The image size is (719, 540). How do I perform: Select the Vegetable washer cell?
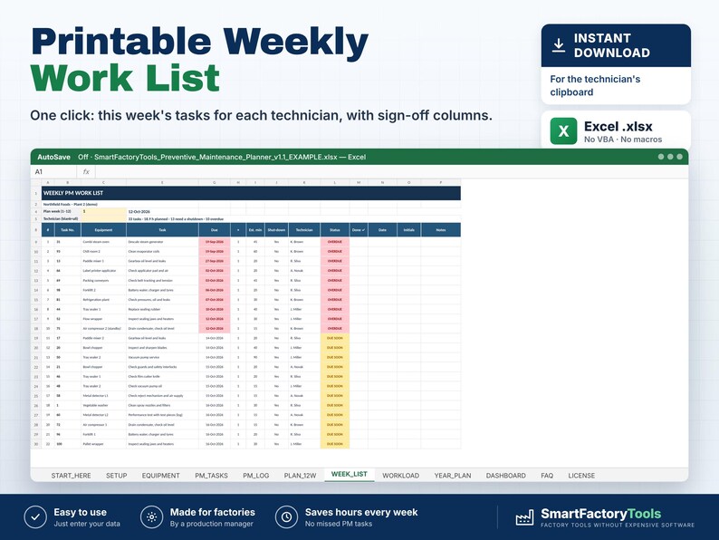pyautogui.click(x=103, y=406)
